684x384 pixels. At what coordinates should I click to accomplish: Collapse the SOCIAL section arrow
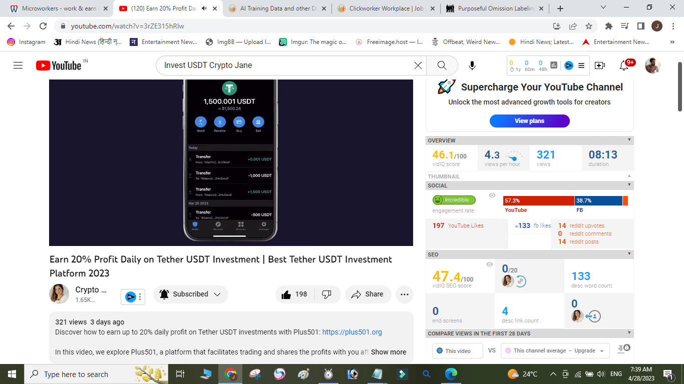(x=629, y=185)
